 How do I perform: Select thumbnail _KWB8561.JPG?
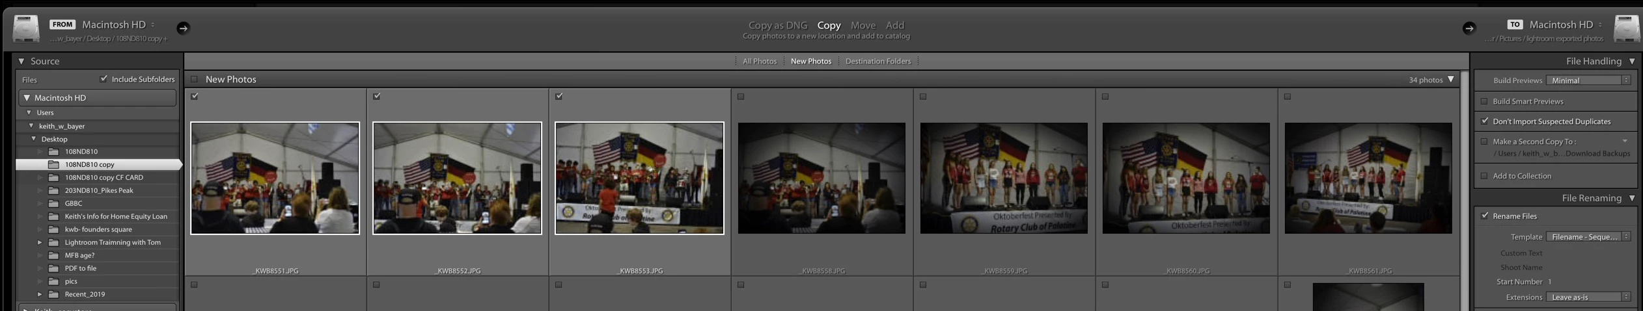point(1368,178)
